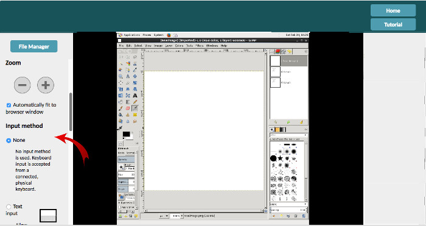Select the Pencil tool
Image resolution: width=426 pixels, height=226 pixels.
click(134, 102)
